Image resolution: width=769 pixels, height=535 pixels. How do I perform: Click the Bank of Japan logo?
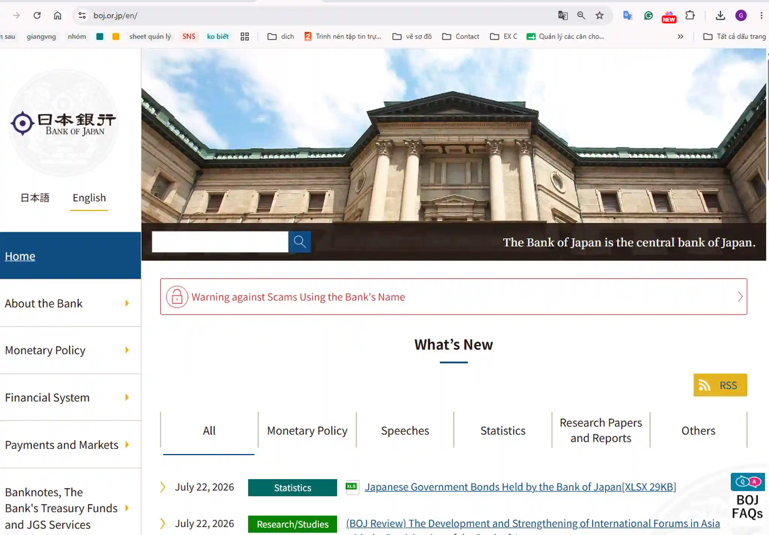[63, 124]
